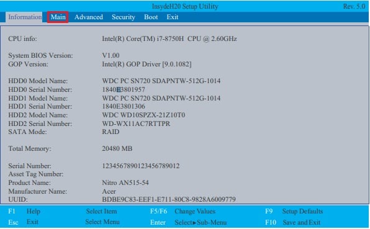Screen dimensions: 370x229
Task: Click the InsydeH20 Setup Utility title
Action: tap(185, 6)
